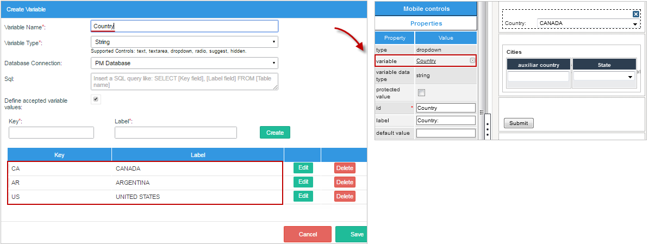Delete the AR ARGENTINA row
Image resolution: width=649 pixels, height=244 pixels.
coord(344,182)
